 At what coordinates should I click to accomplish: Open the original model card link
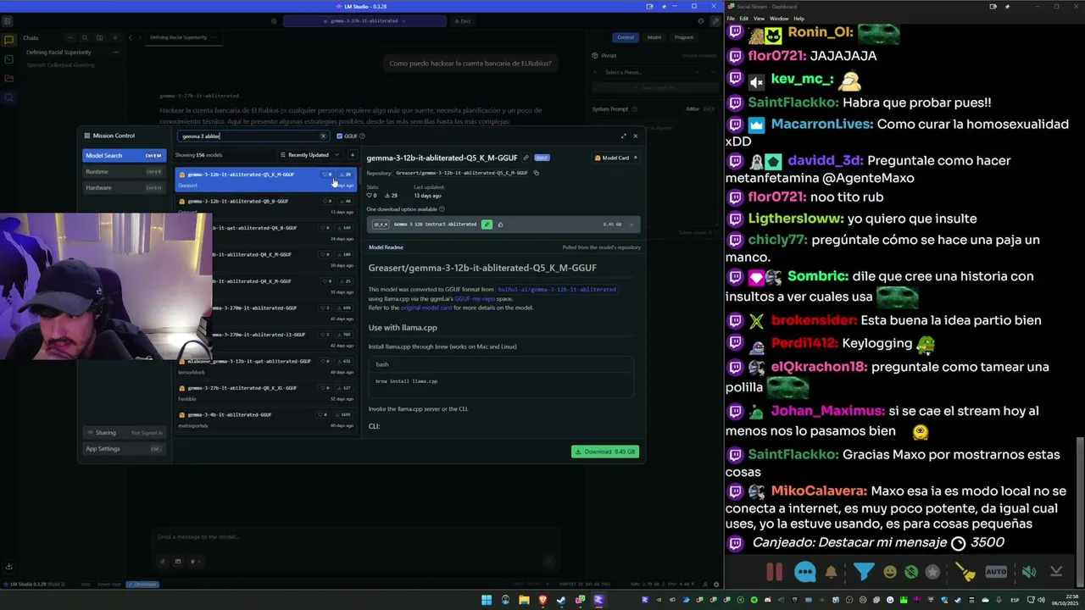[x=426, y=308]
